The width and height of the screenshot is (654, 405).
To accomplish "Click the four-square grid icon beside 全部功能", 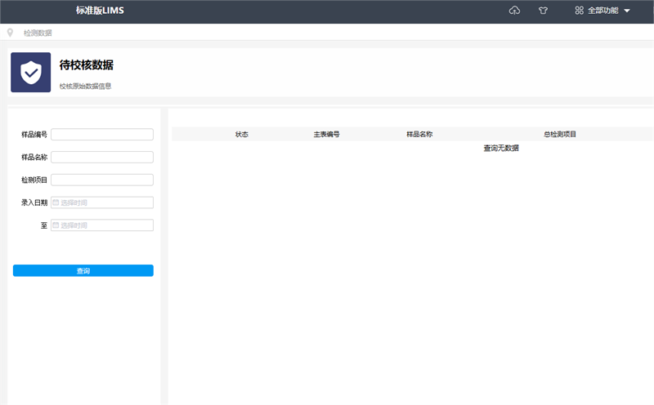I will coord(579,11).
